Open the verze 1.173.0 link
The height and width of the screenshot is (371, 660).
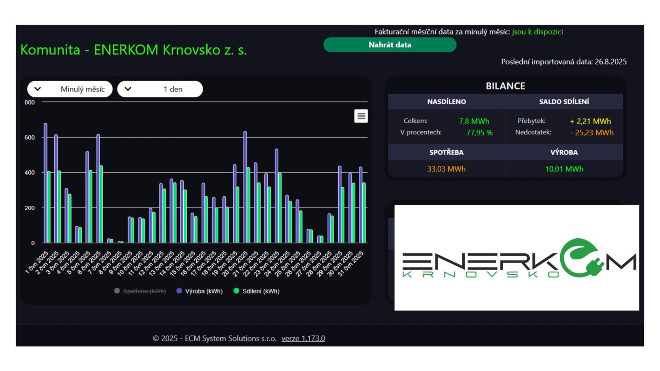(303, 338)
